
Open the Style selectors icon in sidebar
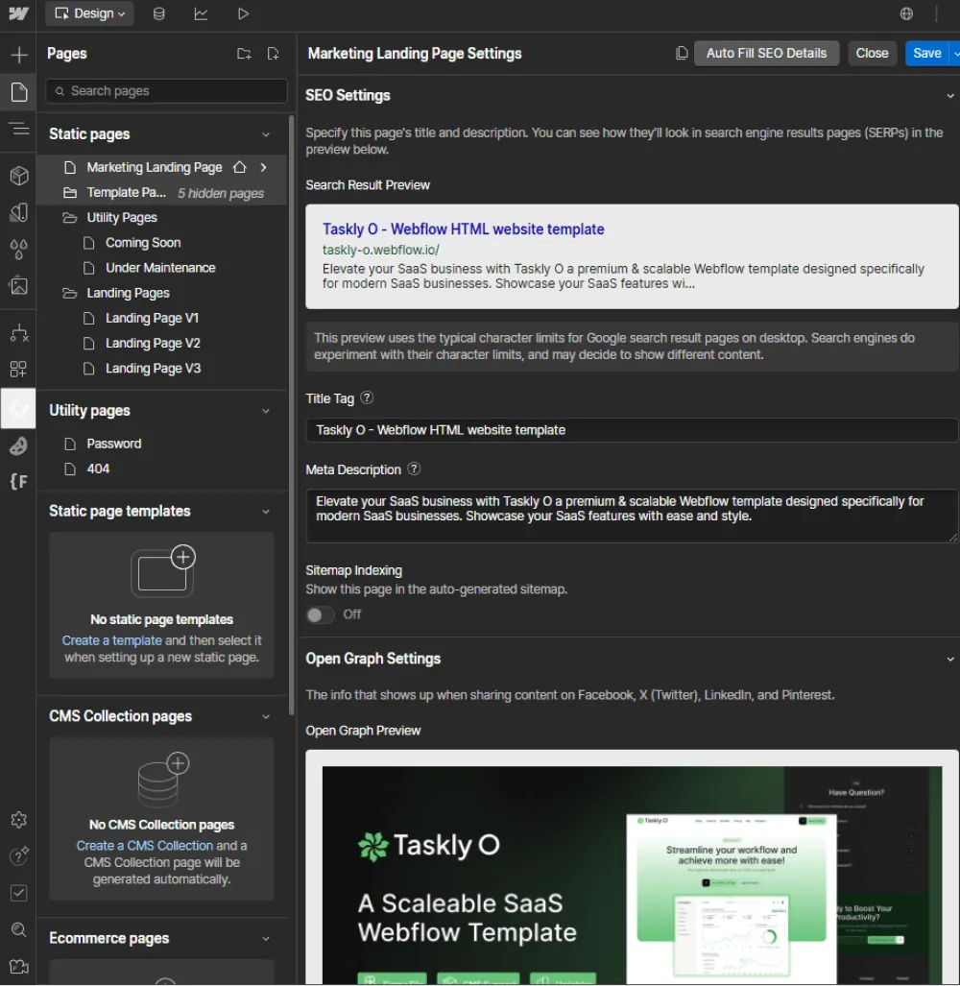tap(19, 212)
